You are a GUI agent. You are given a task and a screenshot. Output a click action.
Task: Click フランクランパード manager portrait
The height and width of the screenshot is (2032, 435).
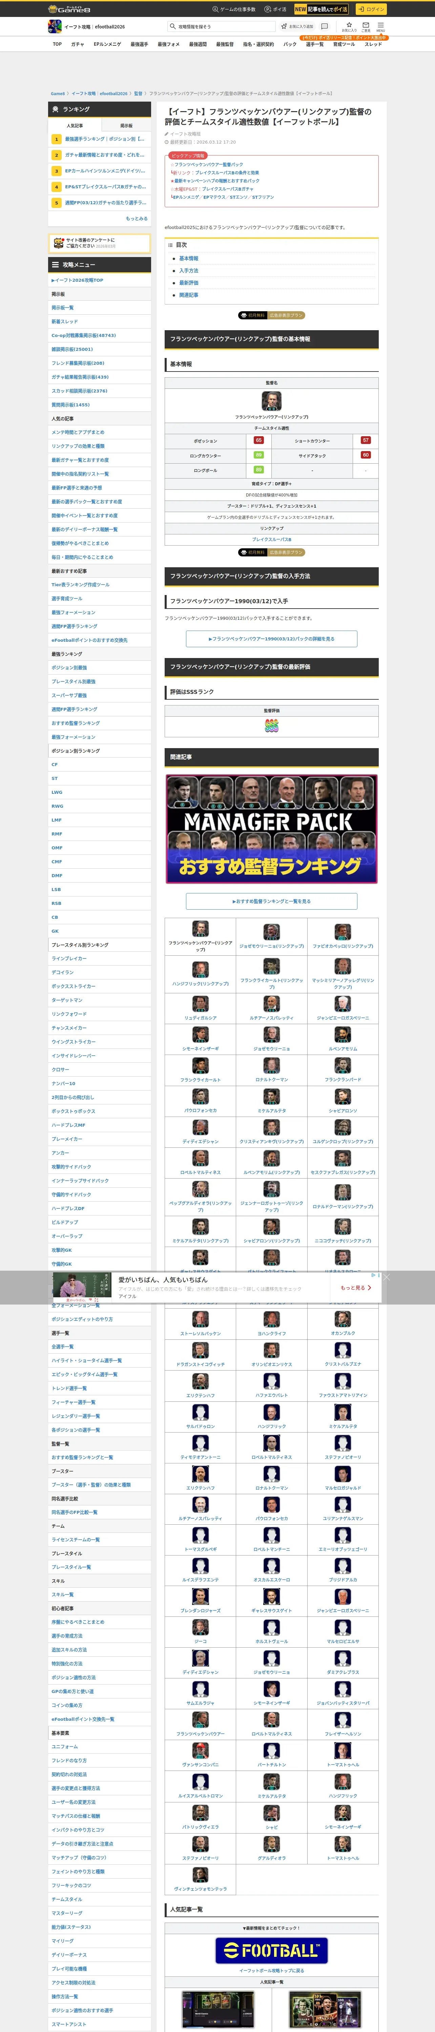[343, 1066]
